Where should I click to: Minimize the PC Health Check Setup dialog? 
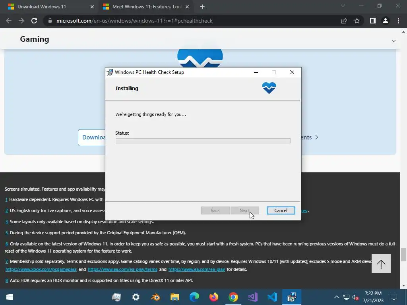[x=256, y=72]
